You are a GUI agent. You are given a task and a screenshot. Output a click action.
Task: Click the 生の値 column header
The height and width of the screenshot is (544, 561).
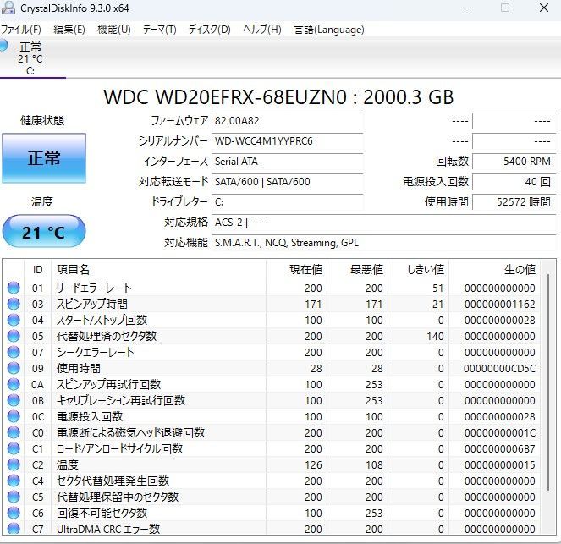pyautogui.click(x=494, y=269)
